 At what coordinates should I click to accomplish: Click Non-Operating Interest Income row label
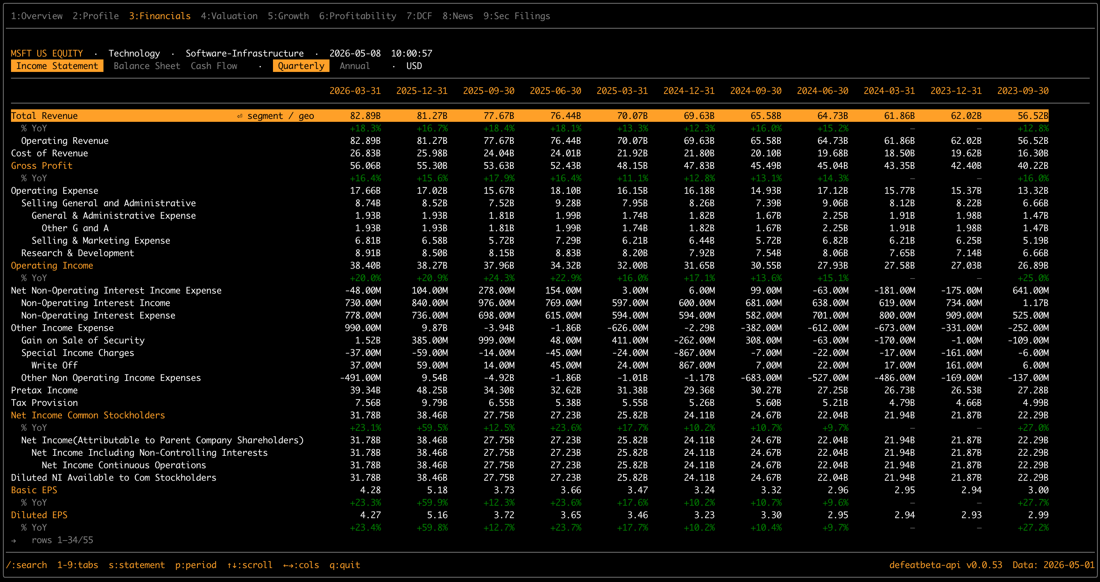coord(96,303)
